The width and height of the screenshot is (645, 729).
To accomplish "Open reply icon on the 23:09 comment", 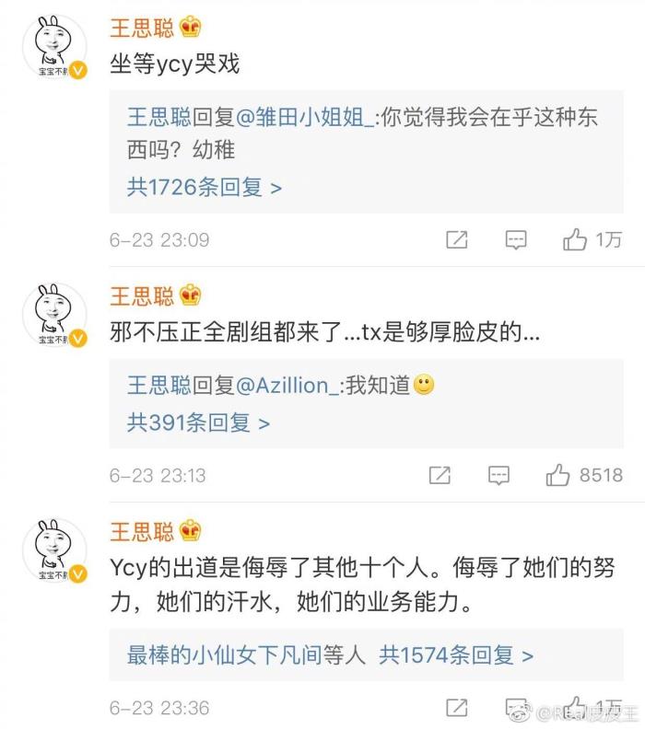I will (x=516, y=240).
